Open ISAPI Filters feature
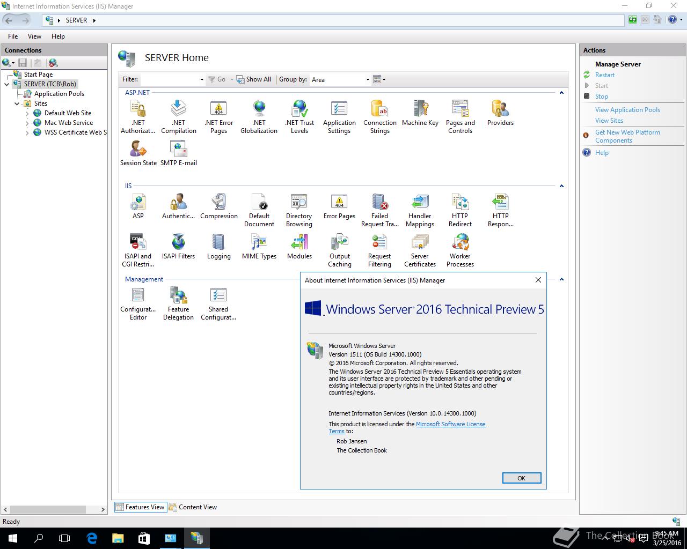 [178, 246]
